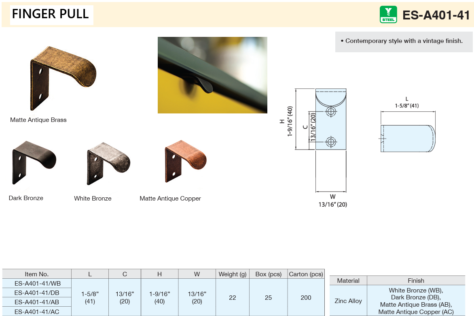474x316 pixels.
Task: Click the Item No. column header
Action: (37, 274)
